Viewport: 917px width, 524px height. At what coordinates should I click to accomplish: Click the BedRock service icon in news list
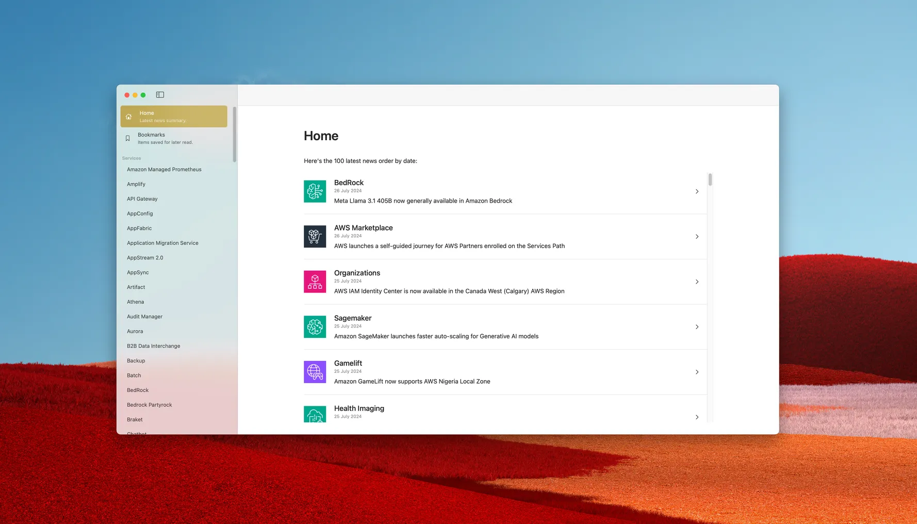315,191
